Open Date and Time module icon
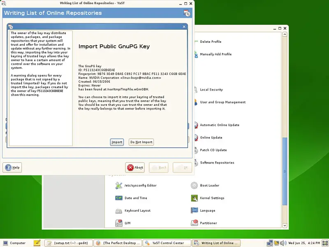Screen dimensions: 329x247 pyautogui.click(x=119, y=198)
